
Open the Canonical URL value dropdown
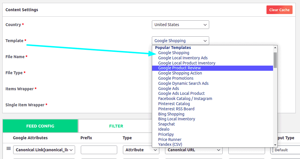pyautogui.click(x=194, y=150)
